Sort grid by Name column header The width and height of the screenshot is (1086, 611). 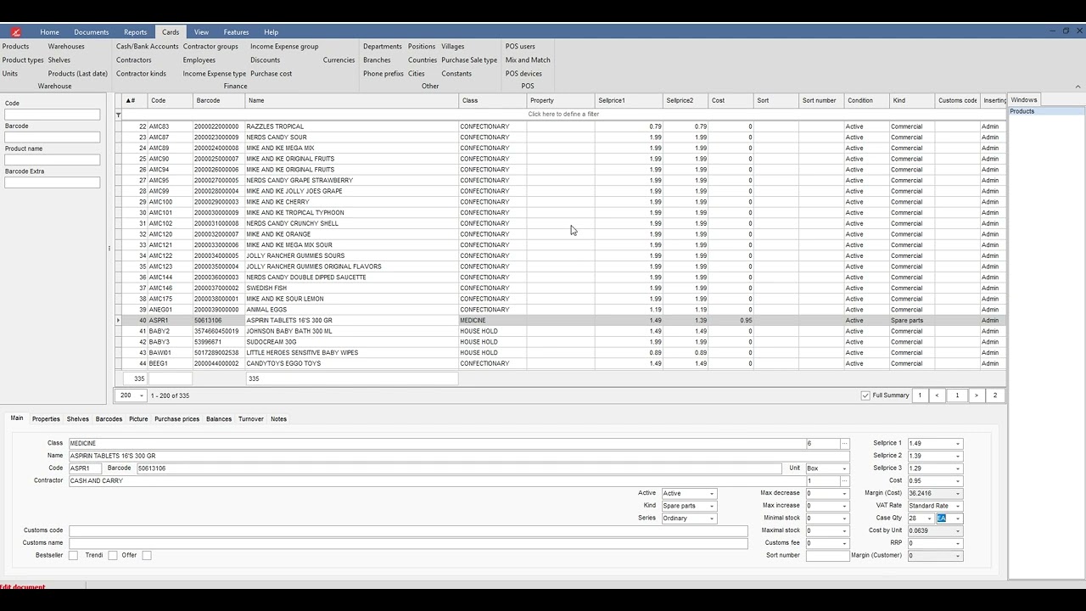pos(351,100)
